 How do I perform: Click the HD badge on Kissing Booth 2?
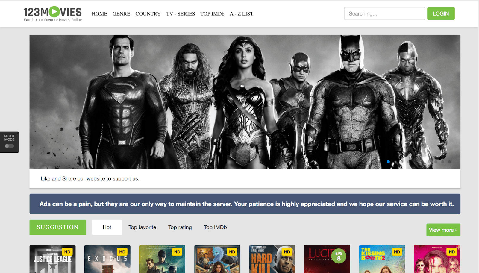click(397, 252)
